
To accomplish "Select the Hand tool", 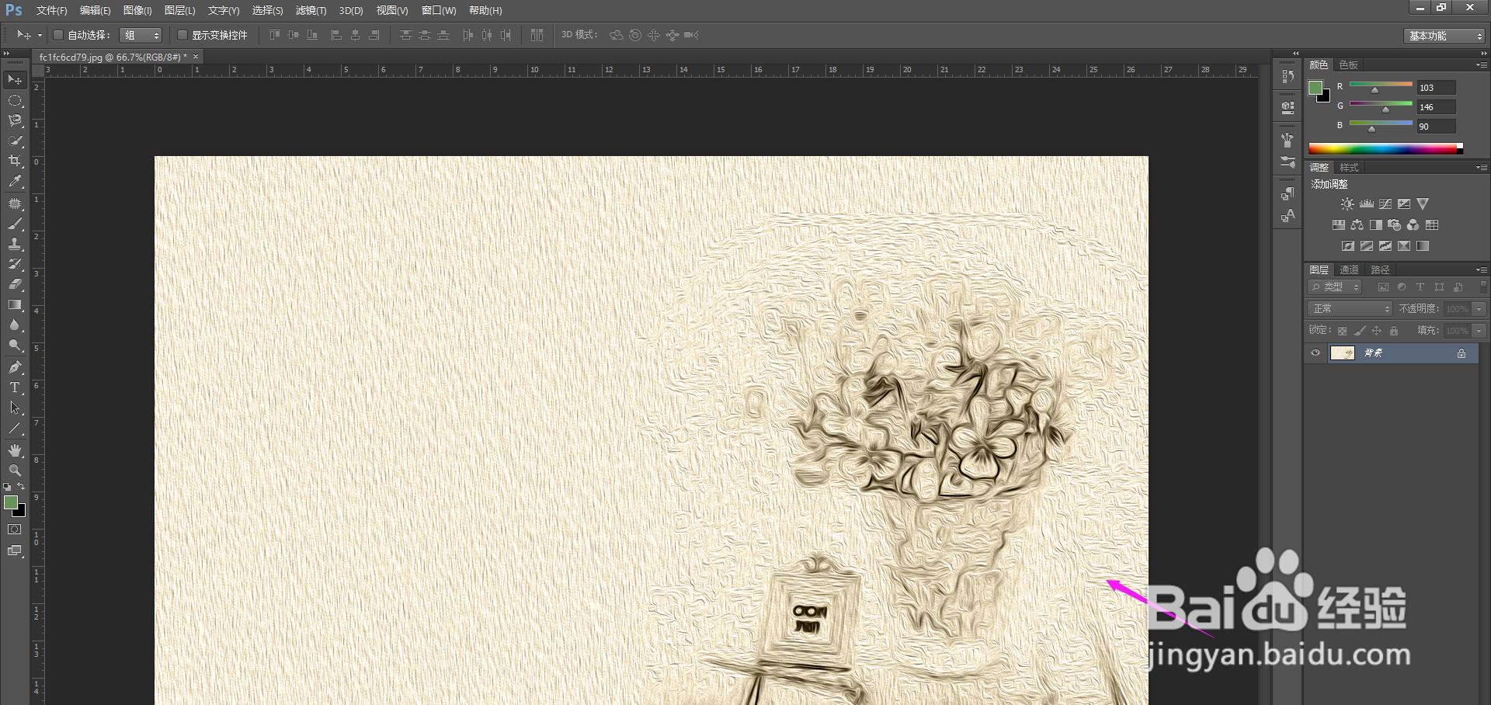I will point(15,450).
